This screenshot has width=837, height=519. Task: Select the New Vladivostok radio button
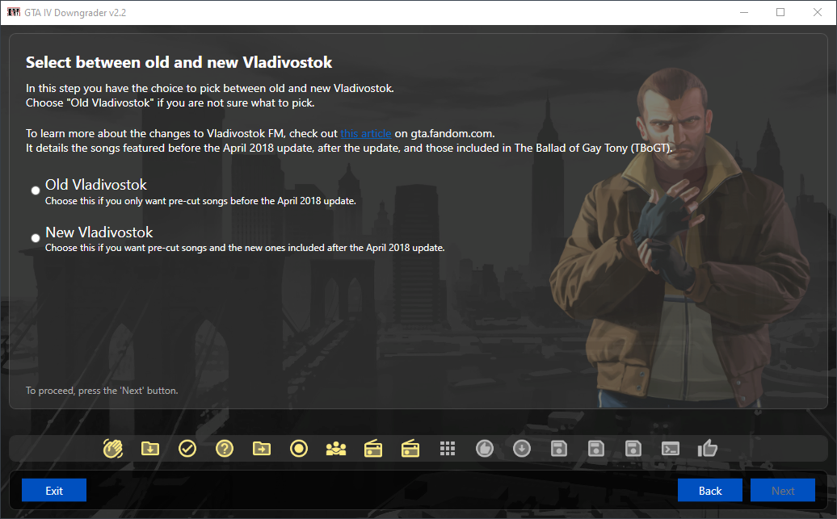(36, 238)
